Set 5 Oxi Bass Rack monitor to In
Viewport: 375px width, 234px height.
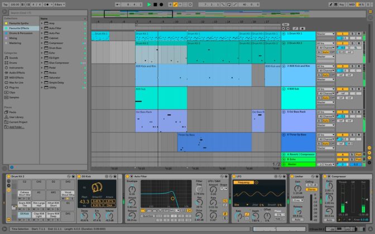[x=319, y=121]
